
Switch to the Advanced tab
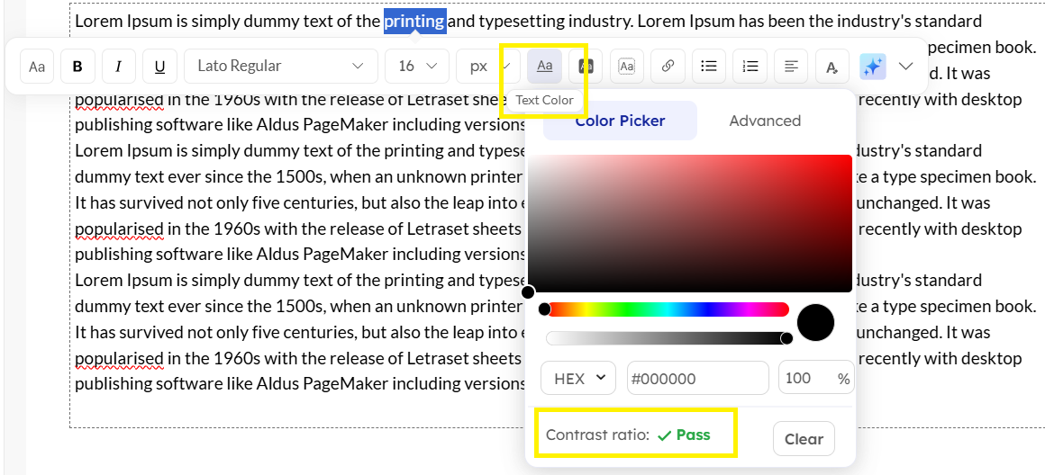[765, 121]
